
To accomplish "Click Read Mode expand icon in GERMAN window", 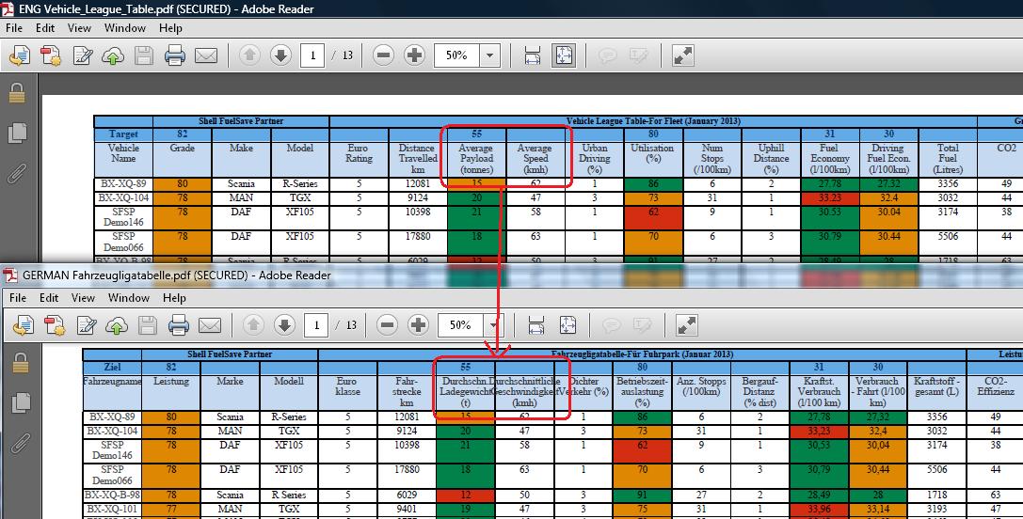I will [687, 324].
